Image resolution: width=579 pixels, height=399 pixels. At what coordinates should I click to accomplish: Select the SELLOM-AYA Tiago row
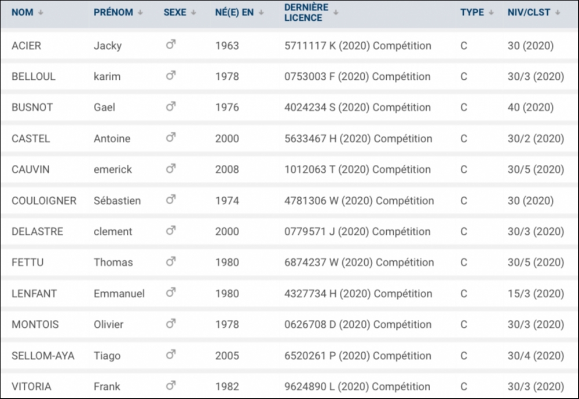point(289,356)
